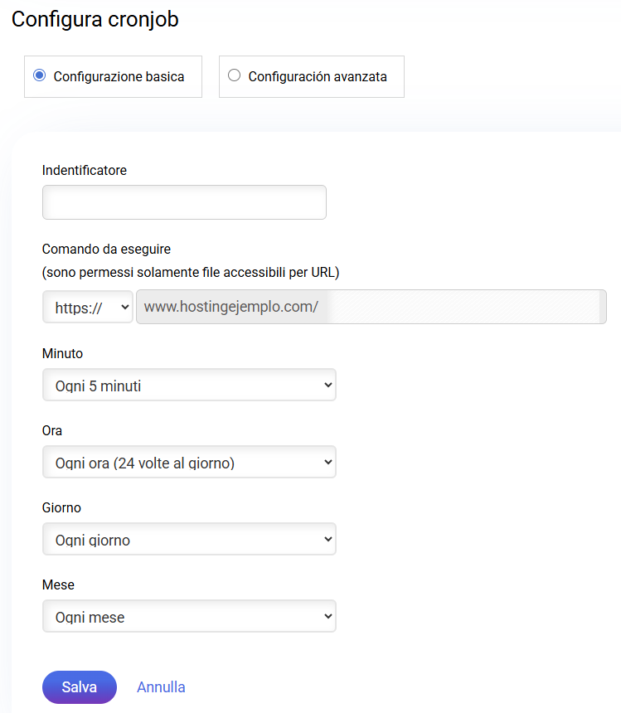The width and height of the screenshot is (621, 713).
Task: Select the Configurazione basica radio button
Action: (x=39, y=75)
